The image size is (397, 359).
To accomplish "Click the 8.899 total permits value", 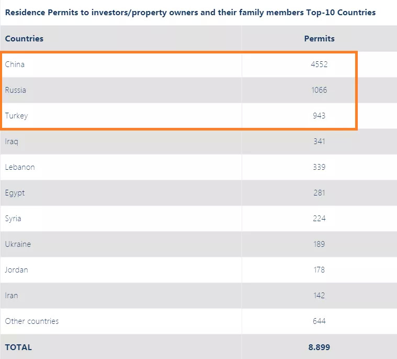I will click(319, 347).
